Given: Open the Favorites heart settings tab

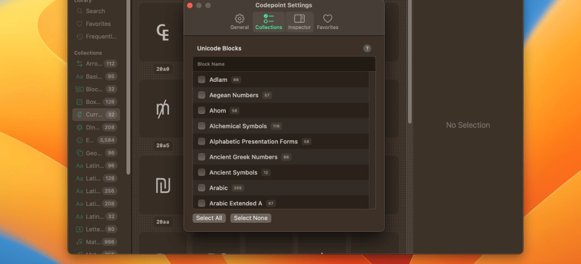Looking at the screenshot, I should (327, 22).
